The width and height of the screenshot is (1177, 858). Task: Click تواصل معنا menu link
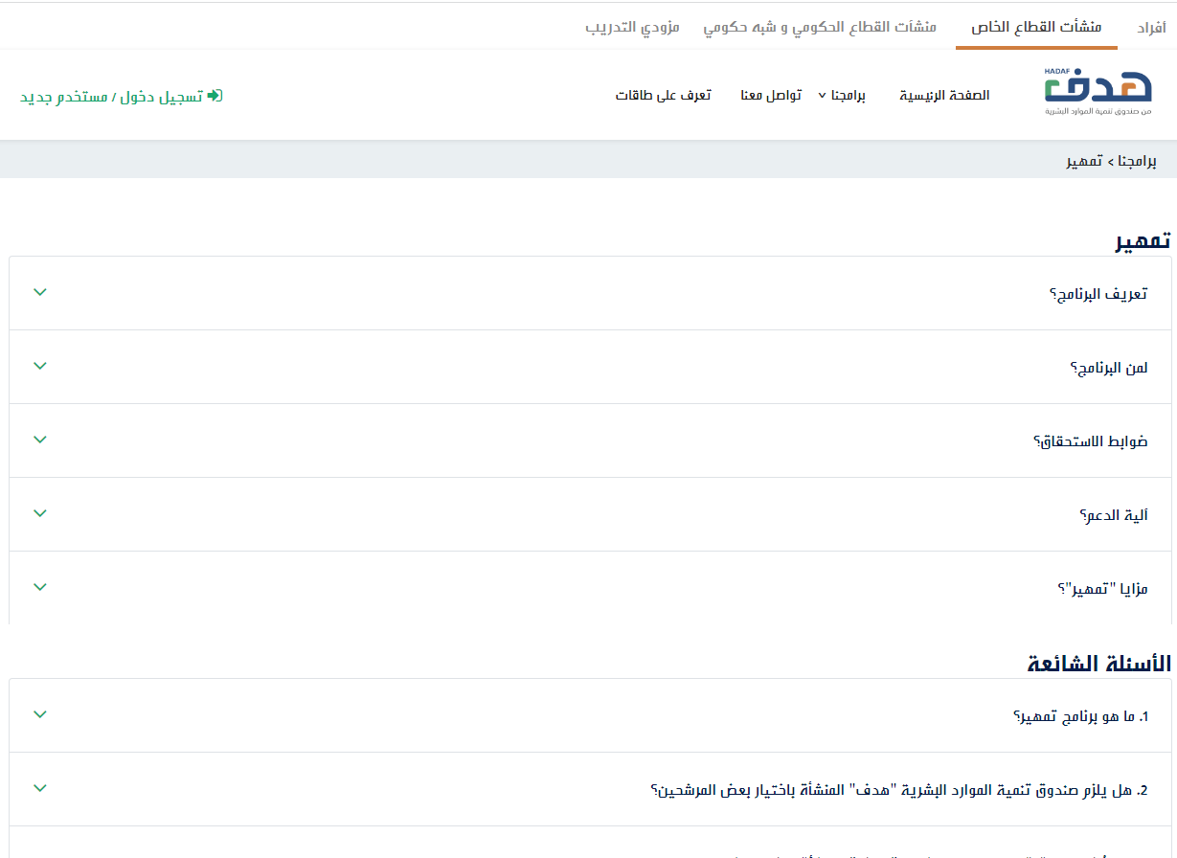pyautogui.click(x=771, y=96)
